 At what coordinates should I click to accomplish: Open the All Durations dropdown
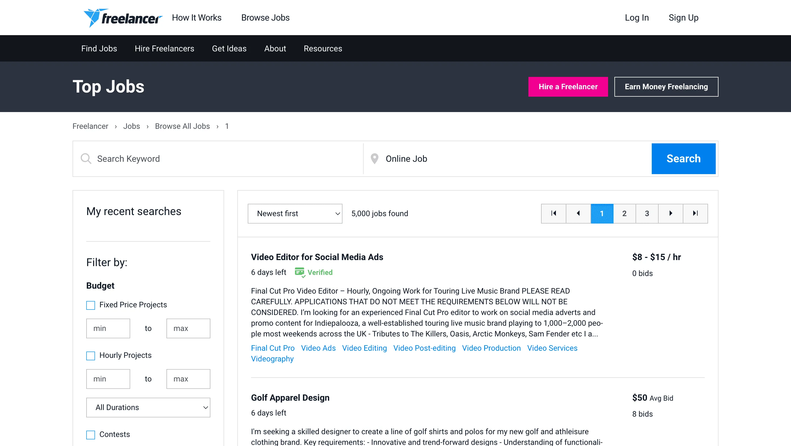click(148, 407)
